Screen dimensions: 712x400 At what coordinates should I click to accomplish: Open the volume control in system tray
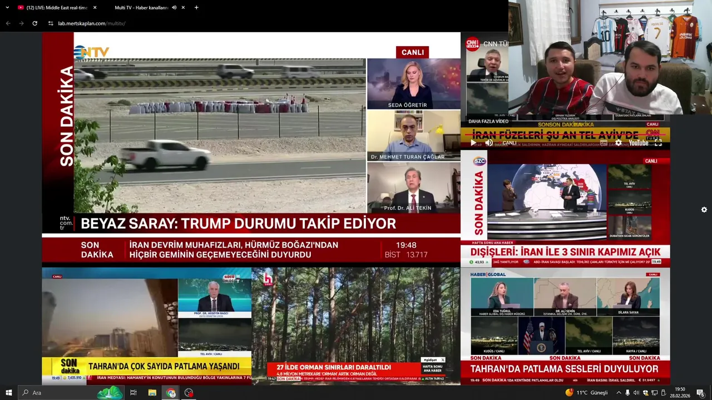click(x=636, y=393)
